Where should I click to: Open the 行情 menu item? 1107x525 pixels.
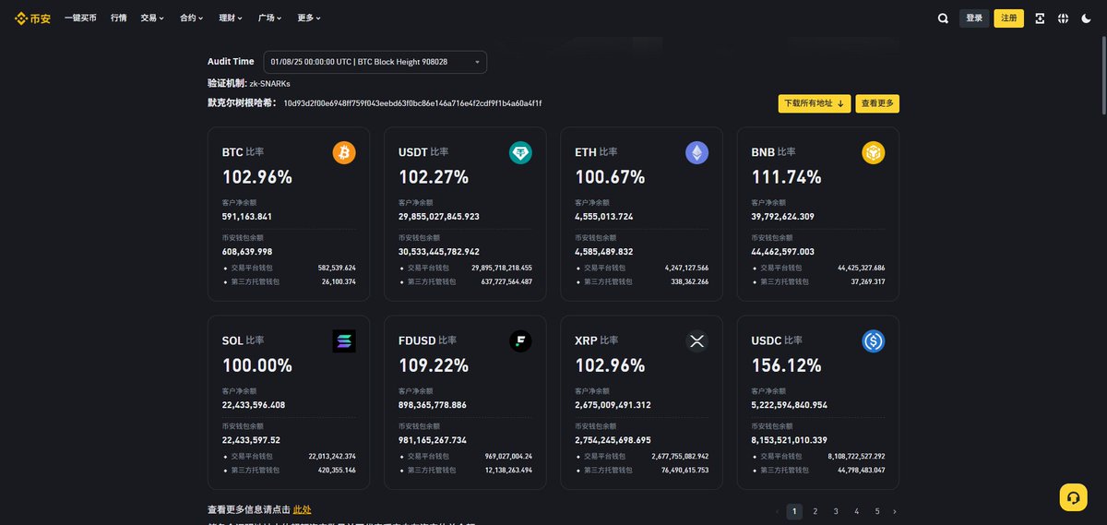click(118, 18)
